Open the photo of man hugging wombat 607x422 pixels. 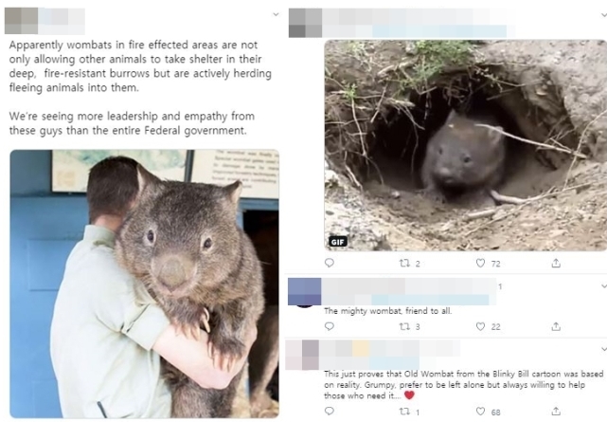point(144,284)
